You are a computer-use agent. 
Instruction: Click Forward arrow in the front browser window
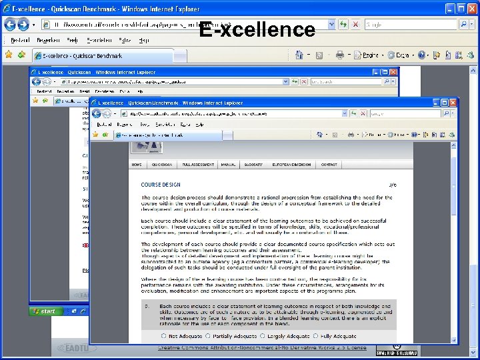tap(107, 113)
